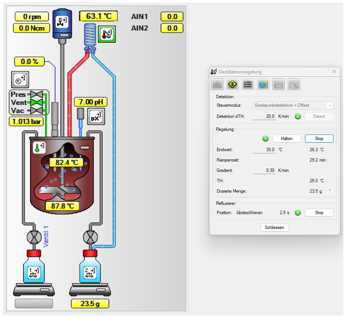345x317 pixels.
Task: Click the green Refluxierer status LED
Action: pyautogui.click(x=298, y=212)
